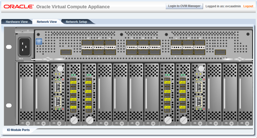This screenshot has height=138, width=257.
Task: Click the Logout link
Action: coord(248,6)
